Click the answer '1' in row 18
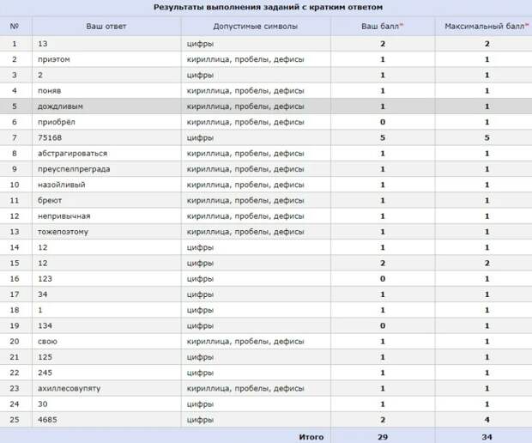This screenshot has height=443, width=532. tap(40, 310)
